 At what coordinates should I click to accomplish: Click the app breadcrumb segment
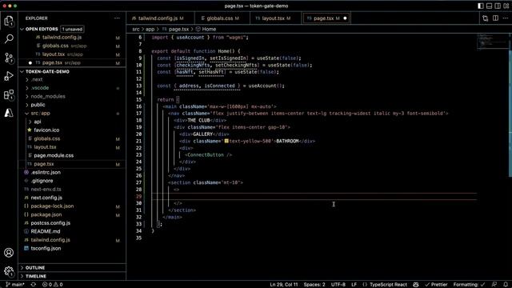pyautogui.click(x=150, y=29)
